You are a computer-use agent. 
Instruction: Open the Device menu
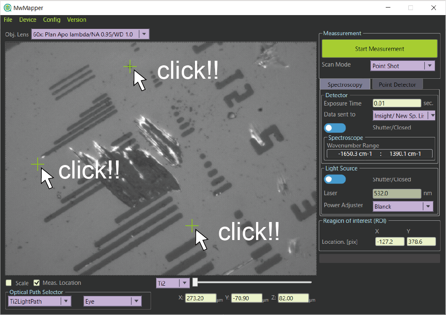click(x=28, y=20)
